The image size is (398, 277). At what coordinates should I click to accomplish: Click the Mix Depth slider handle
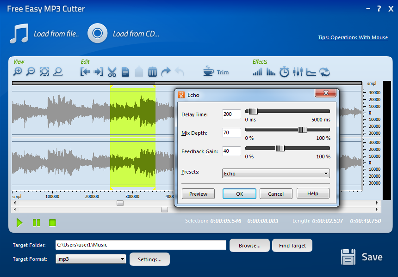(x=303, y=130)
